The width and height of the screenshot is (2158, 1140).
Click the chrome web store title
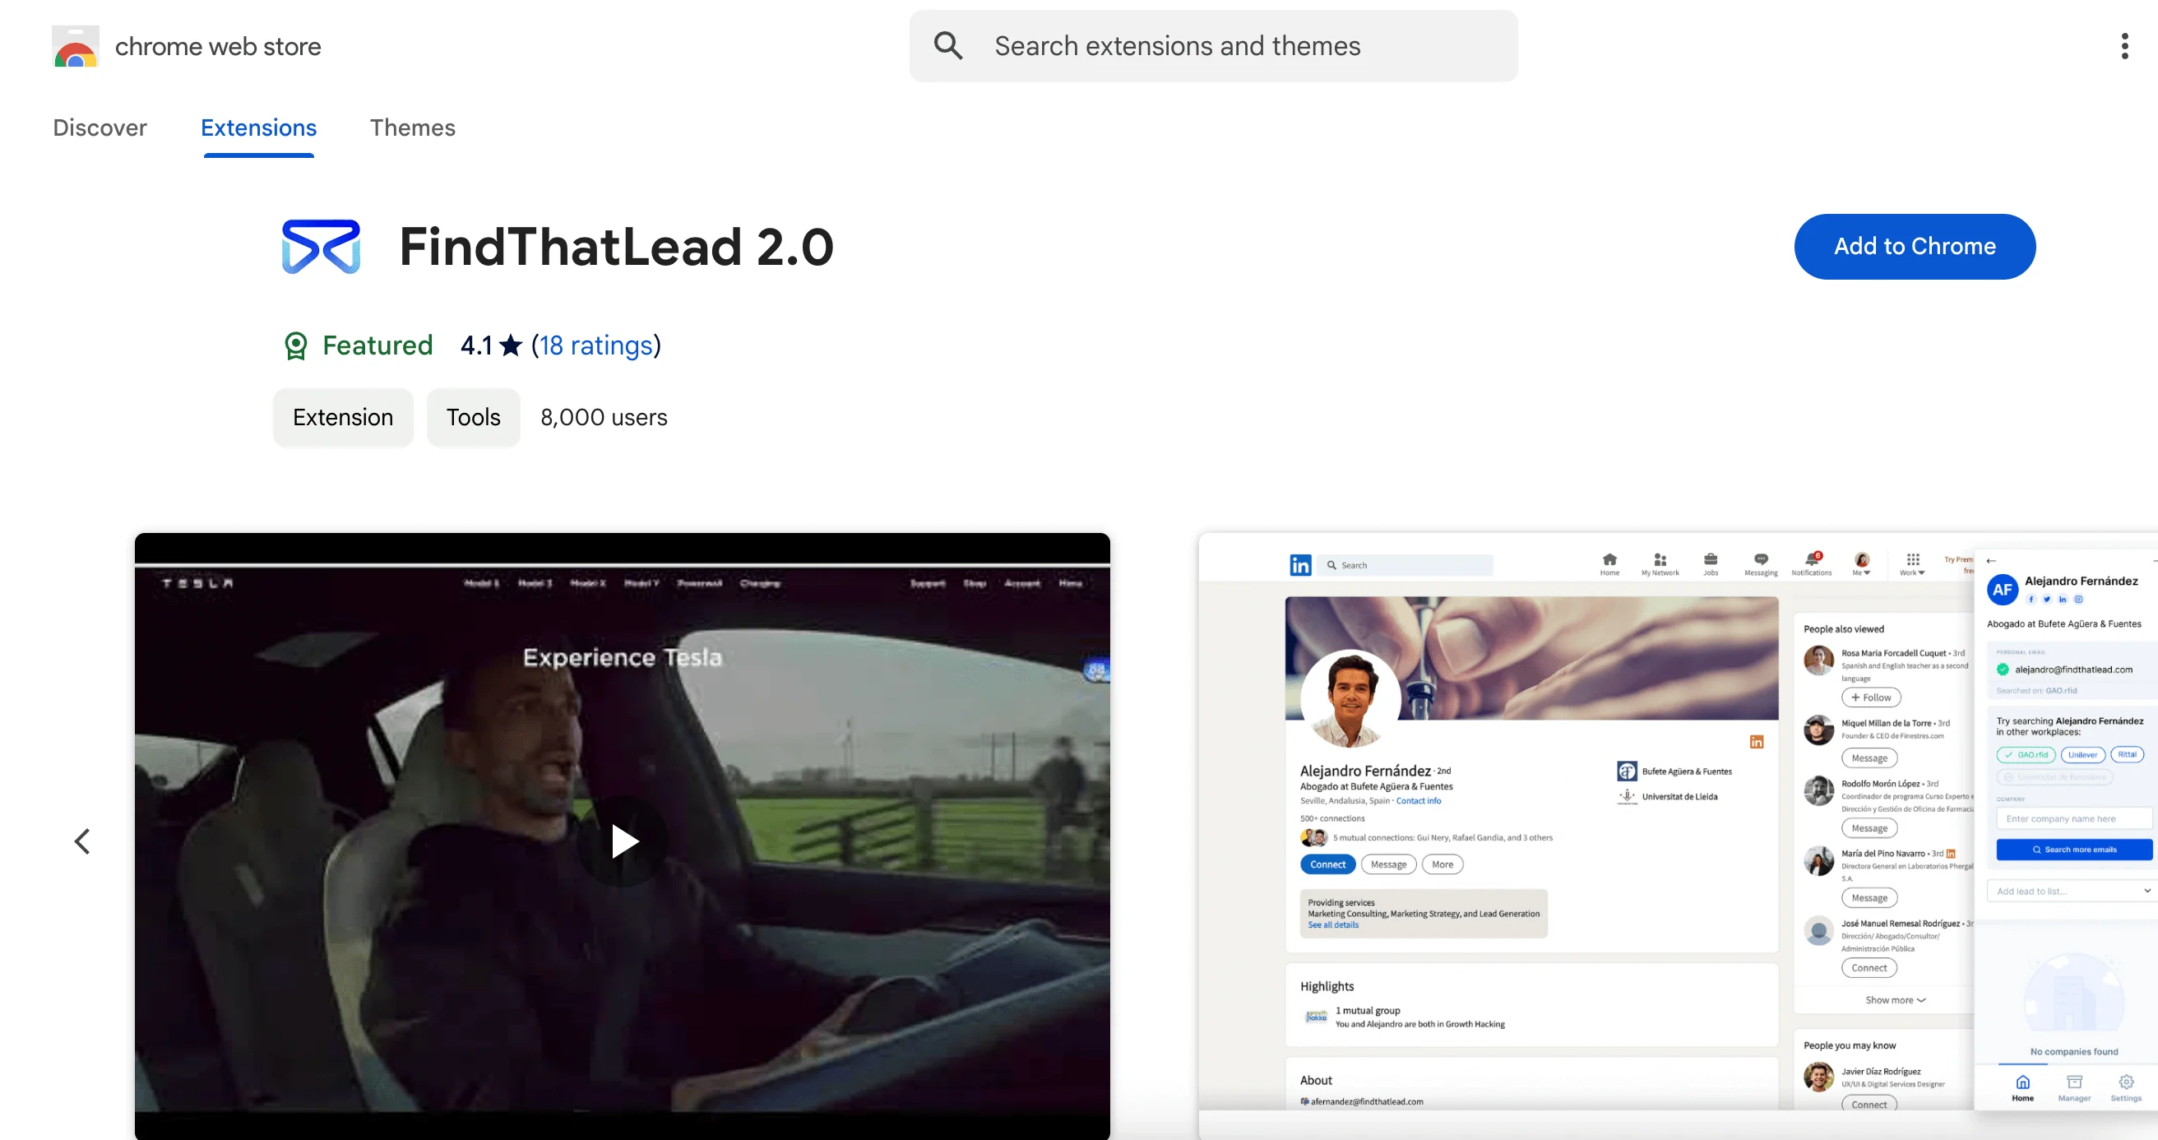click(218, 46)
